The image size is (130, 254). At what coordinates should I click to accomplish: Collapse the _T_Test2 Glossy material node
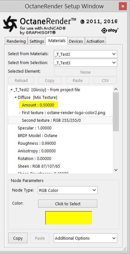(11, 90)
